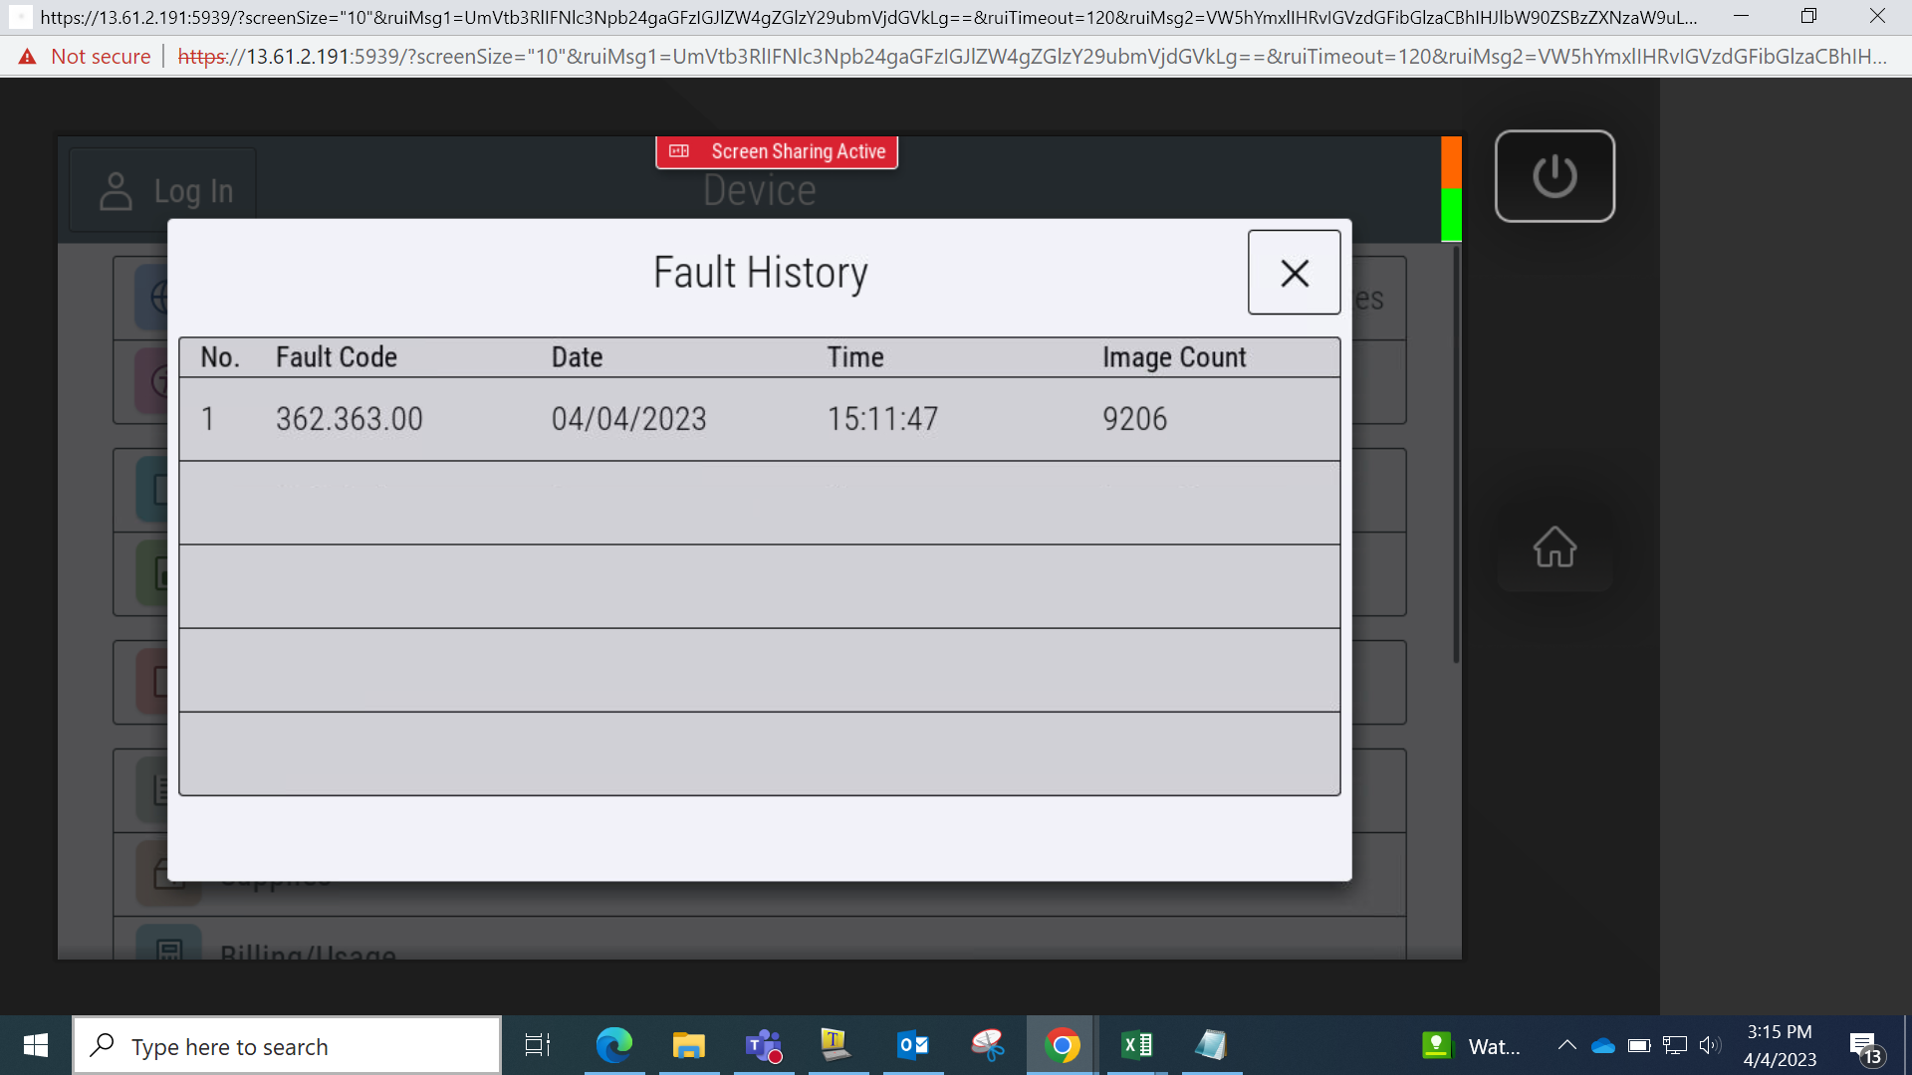This screenshot has width=1912, height=1075.
Task: Click the Fault Code column header
Action: click(337, 356)
